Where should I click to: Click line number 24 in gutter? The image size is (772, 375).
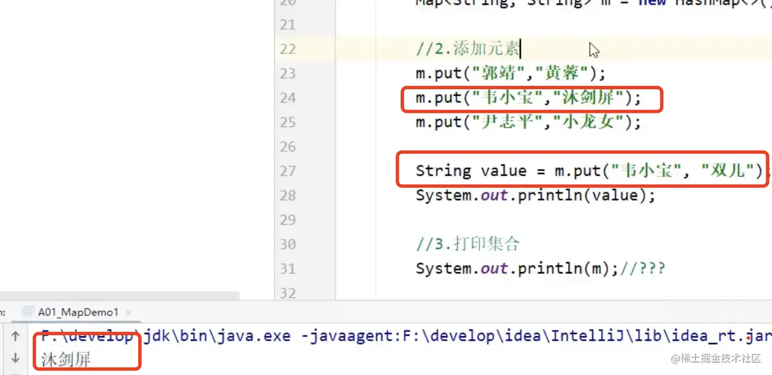coord(288,98)
